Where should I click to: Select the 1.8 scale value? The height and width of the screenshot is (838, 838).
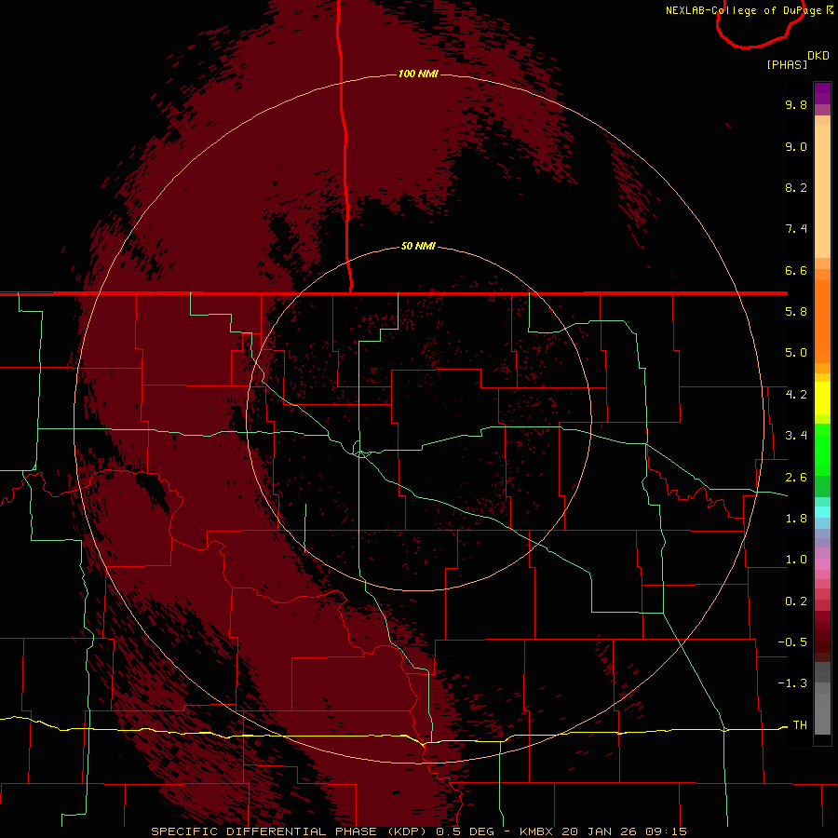[796, 519]
